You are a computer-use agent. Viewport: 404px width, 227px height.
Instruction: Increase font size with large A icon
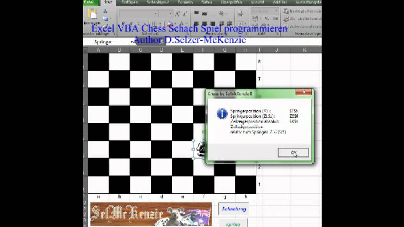177,14
